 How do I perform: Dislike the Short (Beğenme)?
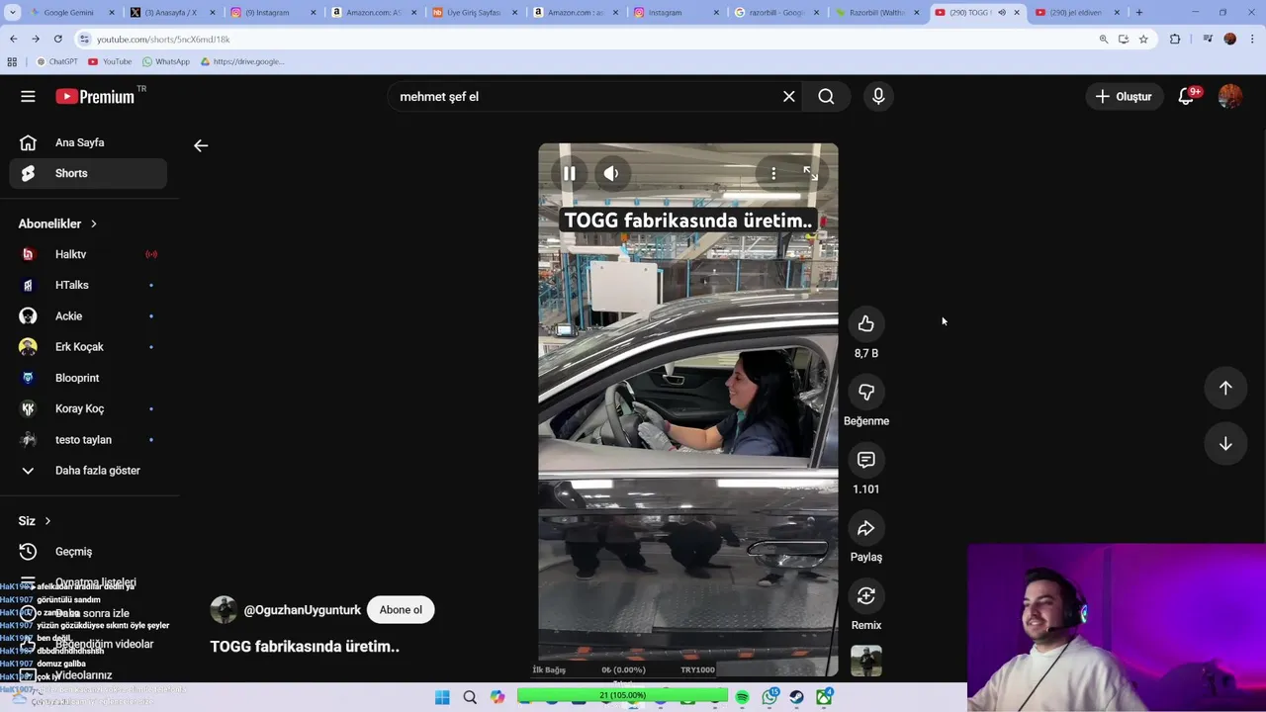coord(865,392)
